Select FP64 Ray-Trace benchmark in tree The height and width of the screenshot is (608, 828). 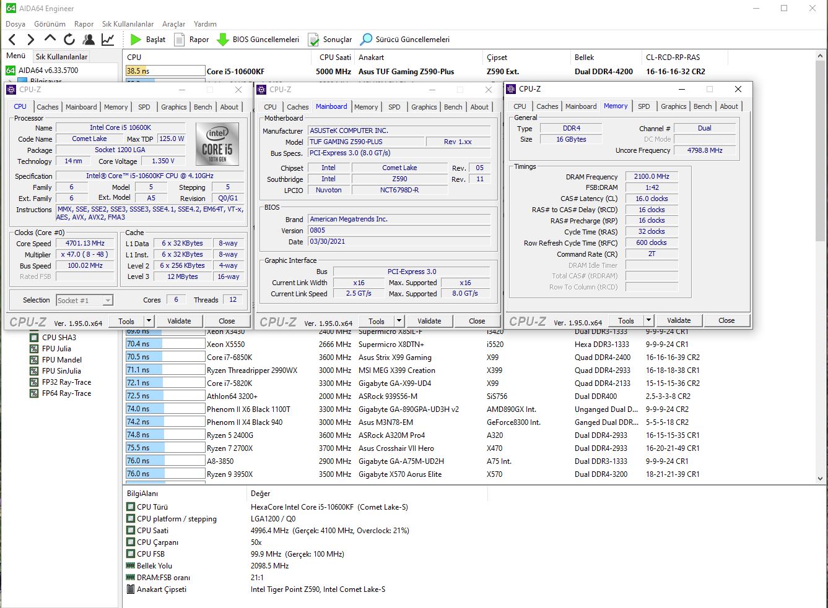[60, 393]
